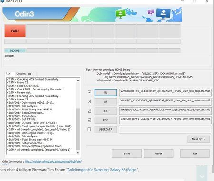Click the Exit button
Viewport: 214px width, 181px height.
pos(195,154)
